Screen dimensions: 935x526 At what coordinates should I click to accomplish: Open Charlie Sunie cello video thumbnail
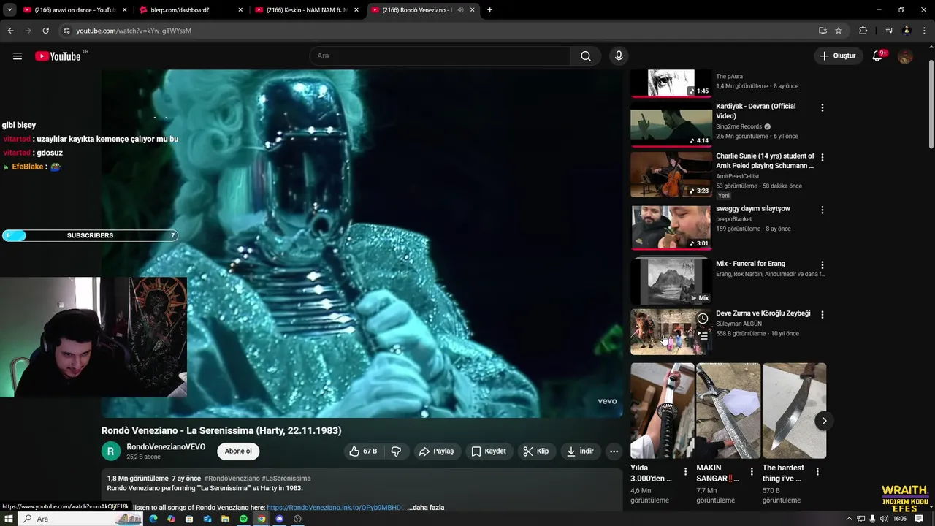(x=671, y=175)
